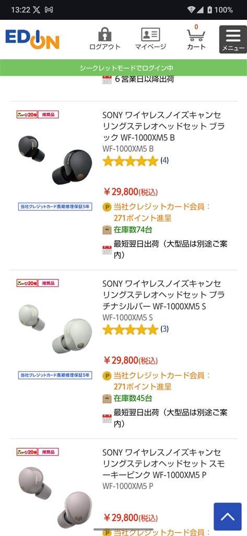Open the platinum silver WF-1000XM5 S thumbnail
The height and width of the screenshot is (536, 247).
point(55,329)
